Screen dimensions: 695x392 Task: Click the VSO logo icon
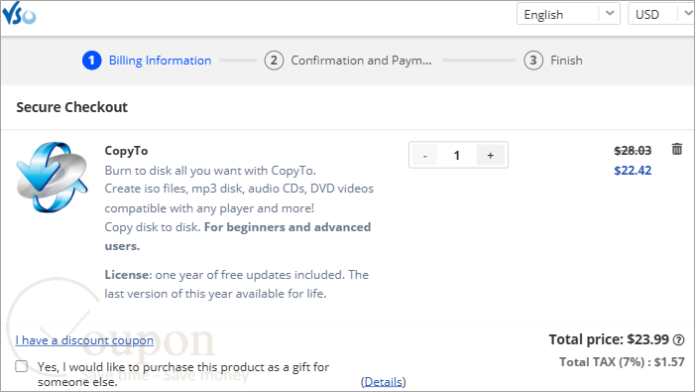tap(19, 13)
